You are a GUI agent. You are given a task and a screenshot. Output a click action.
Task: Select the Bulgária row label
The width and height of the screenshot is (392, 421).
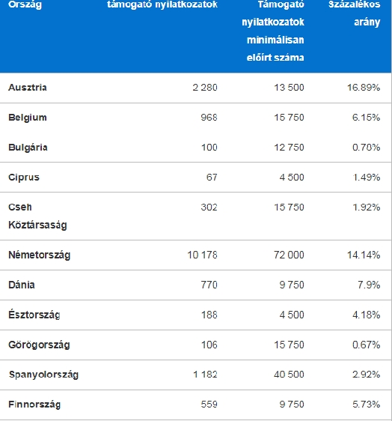coord(28,148)
